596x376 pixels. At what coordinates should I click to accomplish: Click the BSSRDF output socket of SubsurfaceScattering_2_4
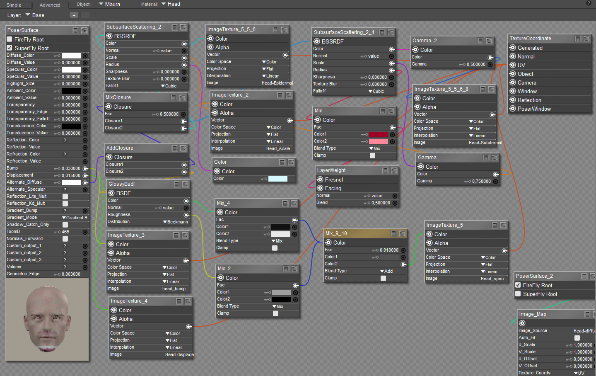pyautogui.click(x=317, y=41)
